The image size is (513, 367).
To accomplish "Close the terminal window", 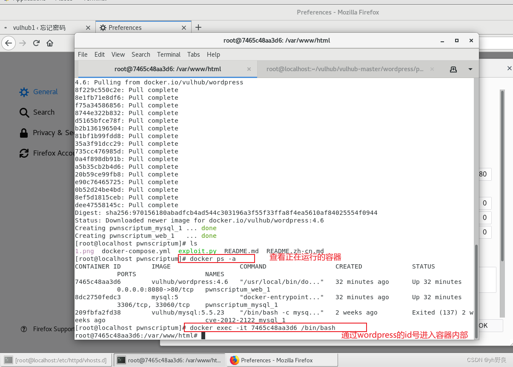I will click(471, 40).
